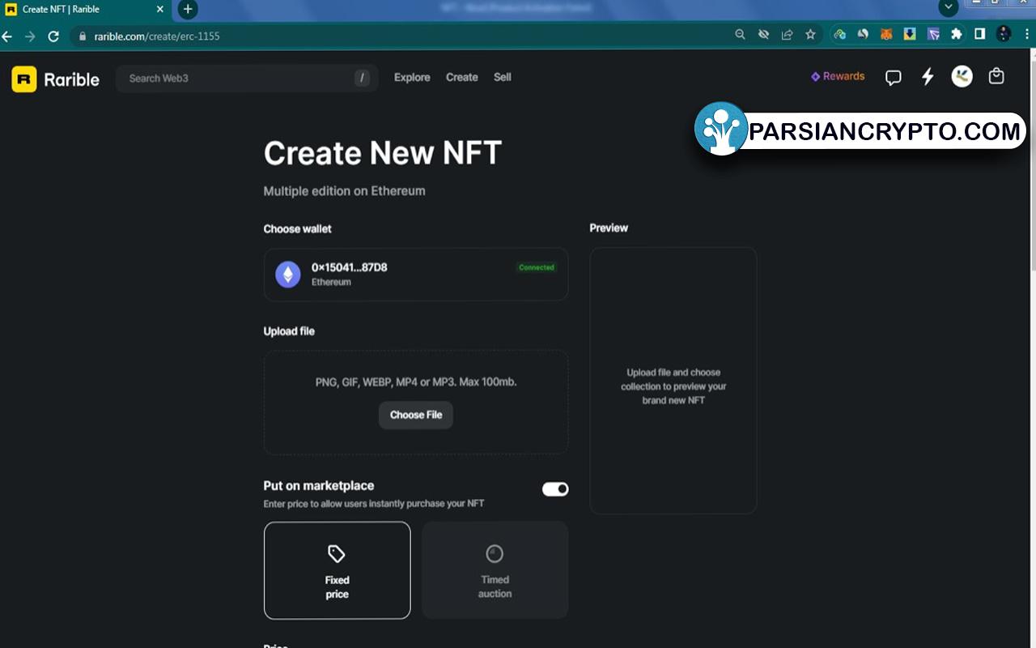
Task: Click the Rarible logo icon
Action: (x=24, y=79)
